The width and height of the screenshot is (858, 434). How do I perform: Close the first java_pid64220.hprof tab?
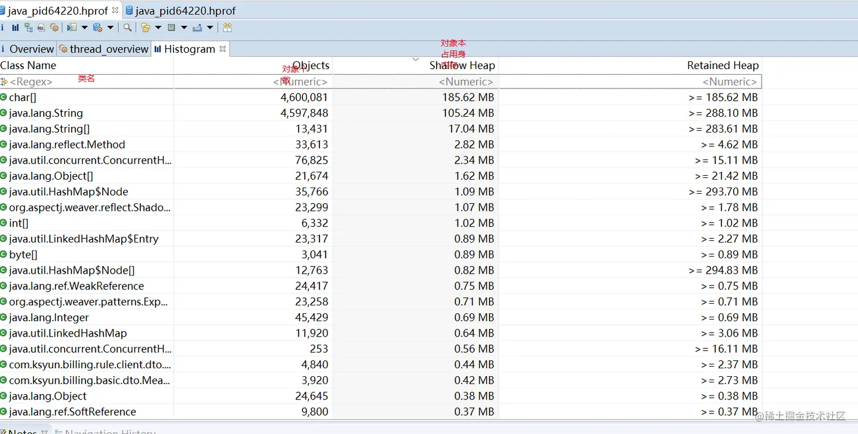(115, 10)
